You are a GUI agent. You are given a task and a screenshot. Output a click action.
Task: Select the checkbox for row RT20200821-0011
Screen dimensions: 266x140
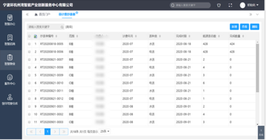[x=29, y=91]
